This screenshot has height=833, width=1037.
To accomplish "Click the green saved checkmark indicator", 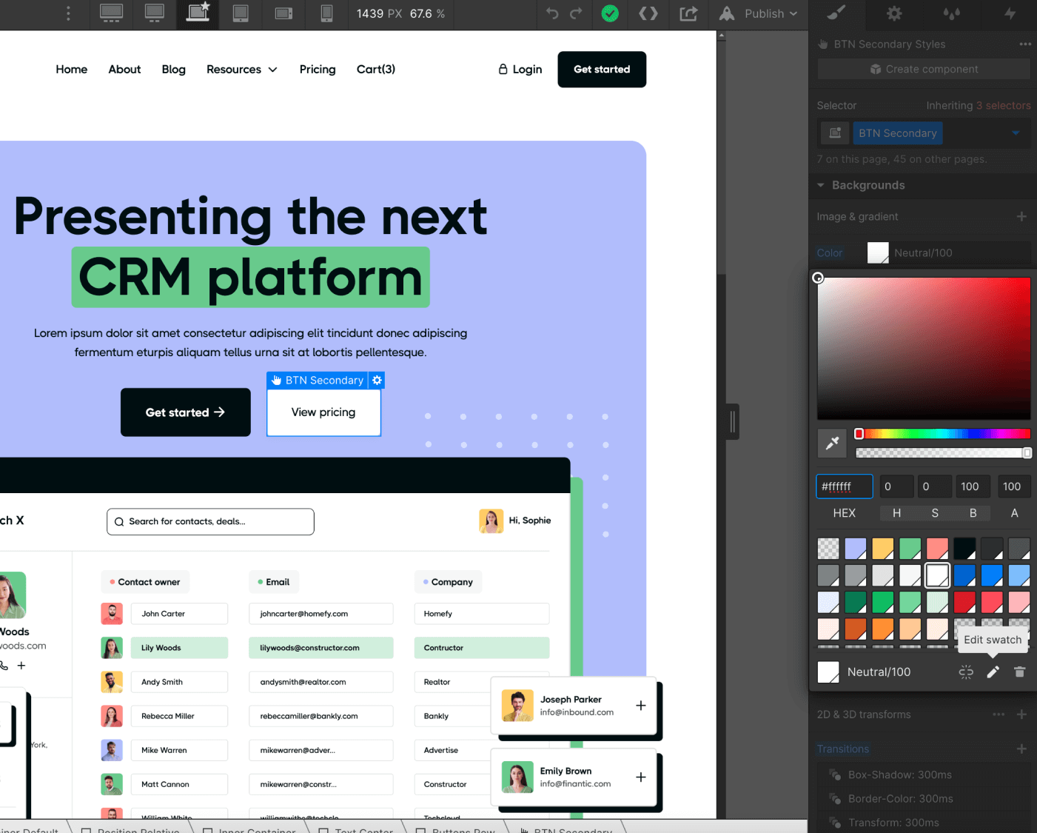I will point(610,14).
